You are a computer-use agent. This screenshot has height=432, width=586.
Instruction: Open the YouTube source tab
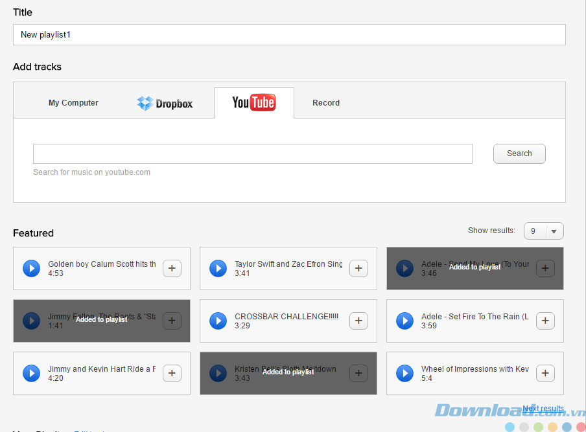click(253, 103)
